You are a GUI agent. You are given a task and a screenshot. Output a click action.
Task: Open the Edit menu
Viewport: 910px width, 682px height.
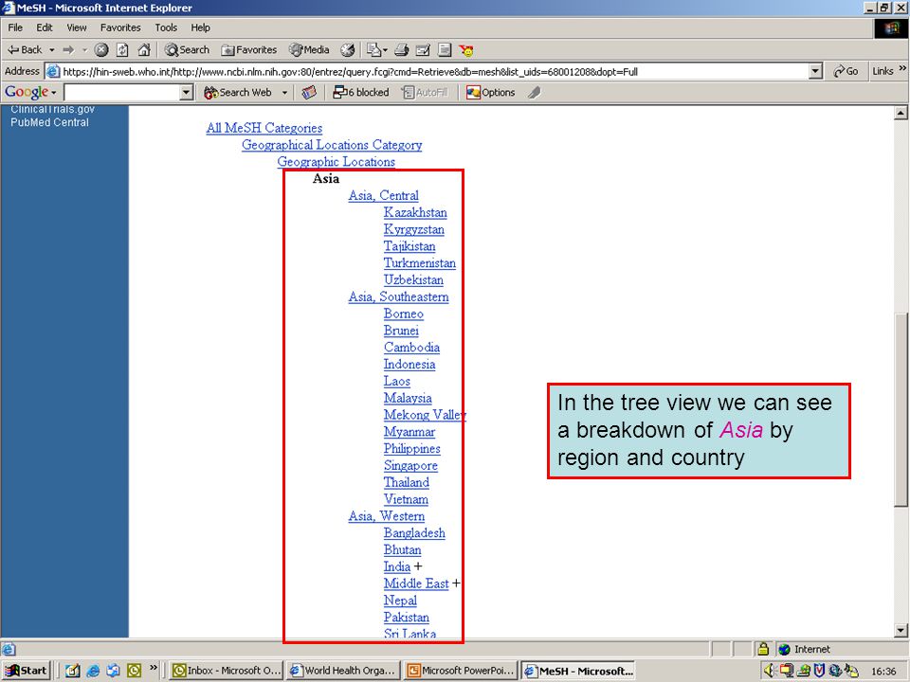[x=45, y=27]
